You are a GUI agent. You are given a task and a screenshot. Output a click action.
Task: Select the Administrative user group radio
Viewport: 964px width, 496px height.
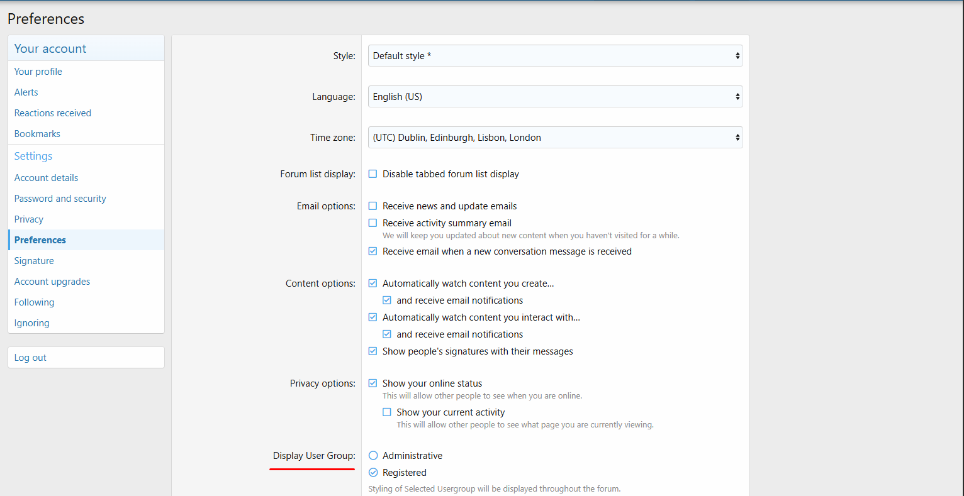pyautogui.click(x=373, y=456)
